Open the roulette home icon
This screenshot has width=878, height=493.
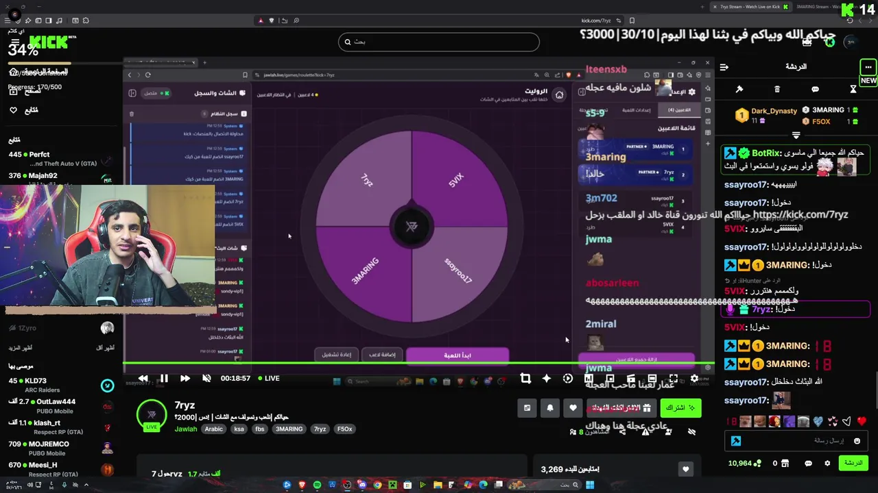tap(559, 95)
